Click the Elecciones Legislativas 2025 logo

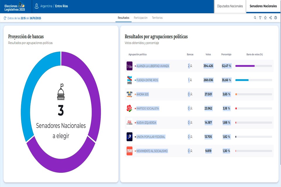[15, 6]
